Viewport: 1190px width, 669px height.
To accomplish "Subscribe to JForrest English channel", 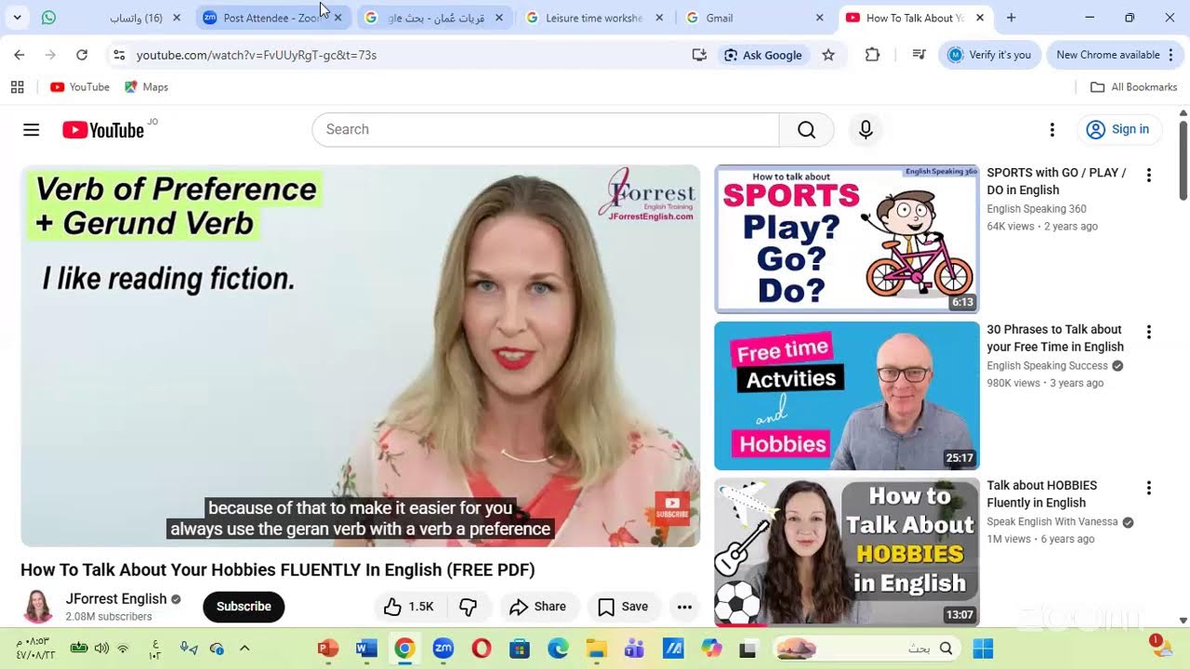I will pos(244,607).
